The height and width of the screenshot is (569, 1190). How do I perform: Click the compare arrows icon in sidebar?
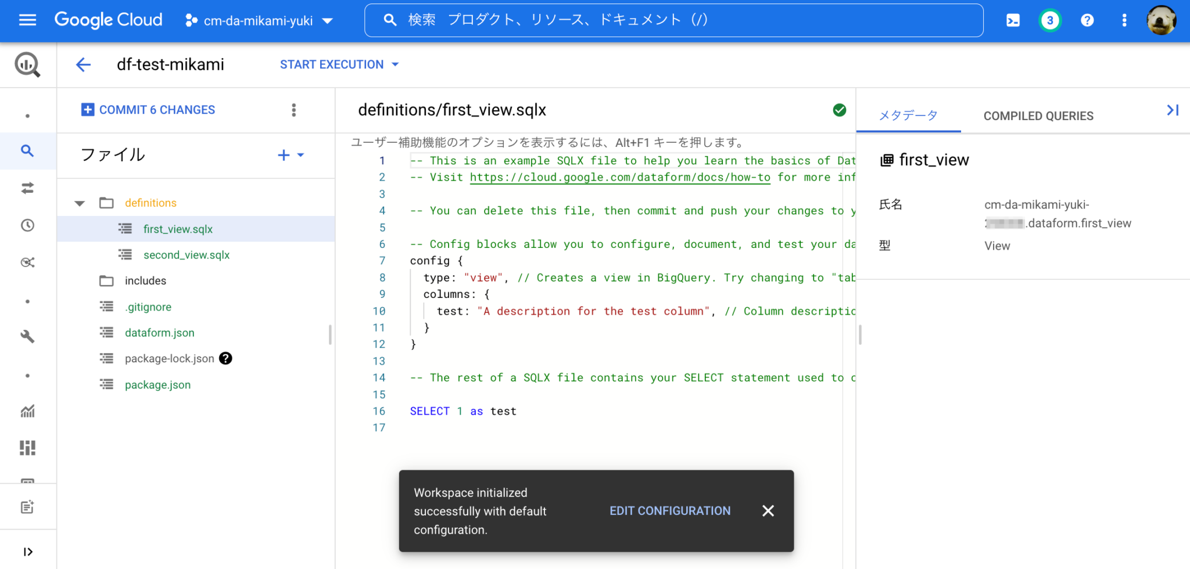tap(27, 188)
